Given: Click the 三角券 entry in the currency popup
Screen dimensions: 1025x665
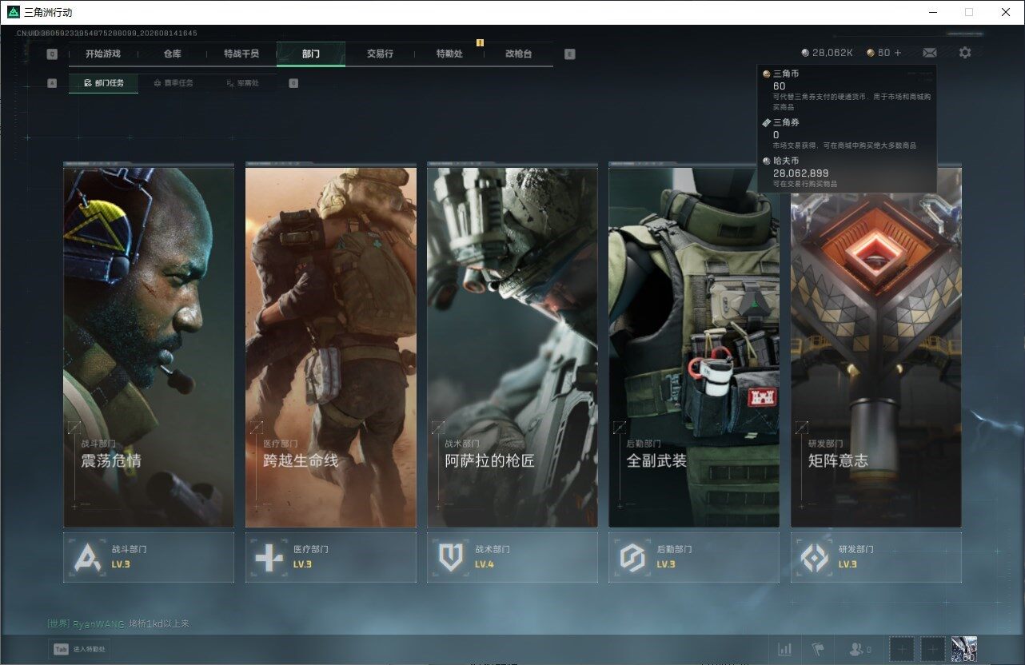Looking at the screenshot, I should [x=847, y=133].
